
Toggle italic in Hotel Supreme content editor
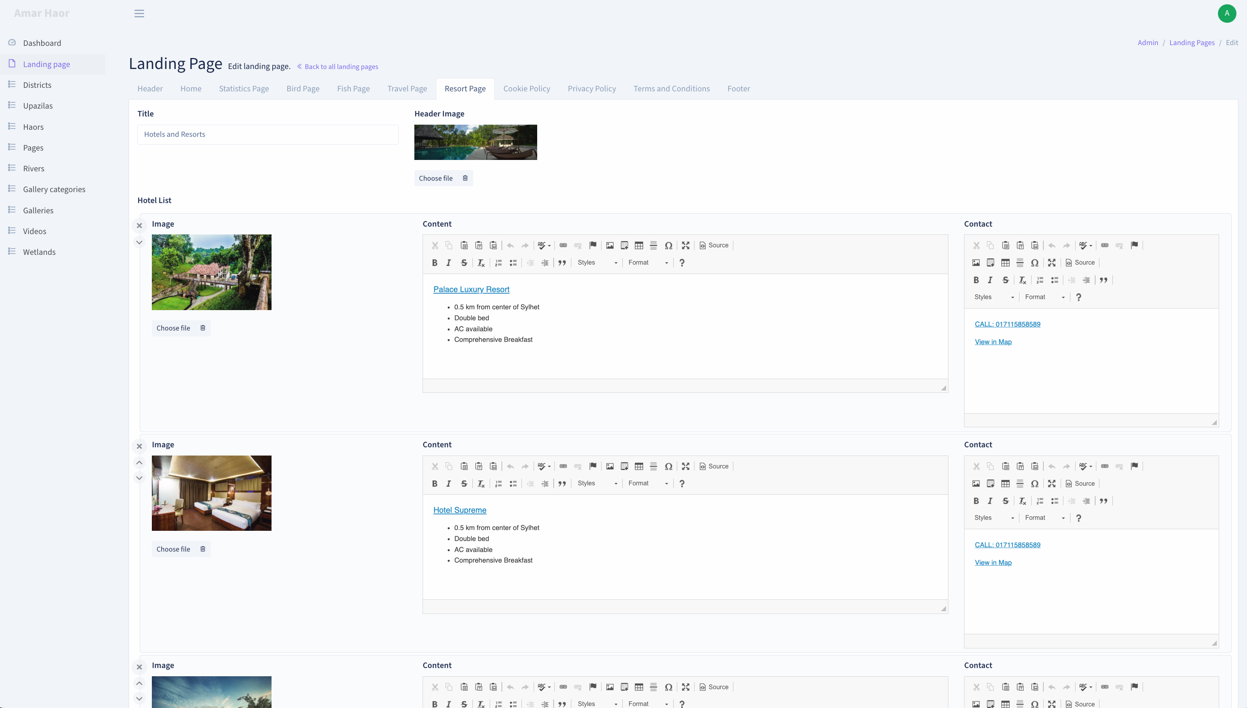tap(449, 483)
